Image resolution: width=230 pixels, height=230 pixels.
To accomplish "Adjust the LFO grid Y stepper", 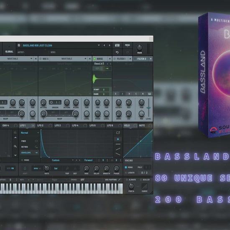I will pyautogui.click(x=120, y=160).
